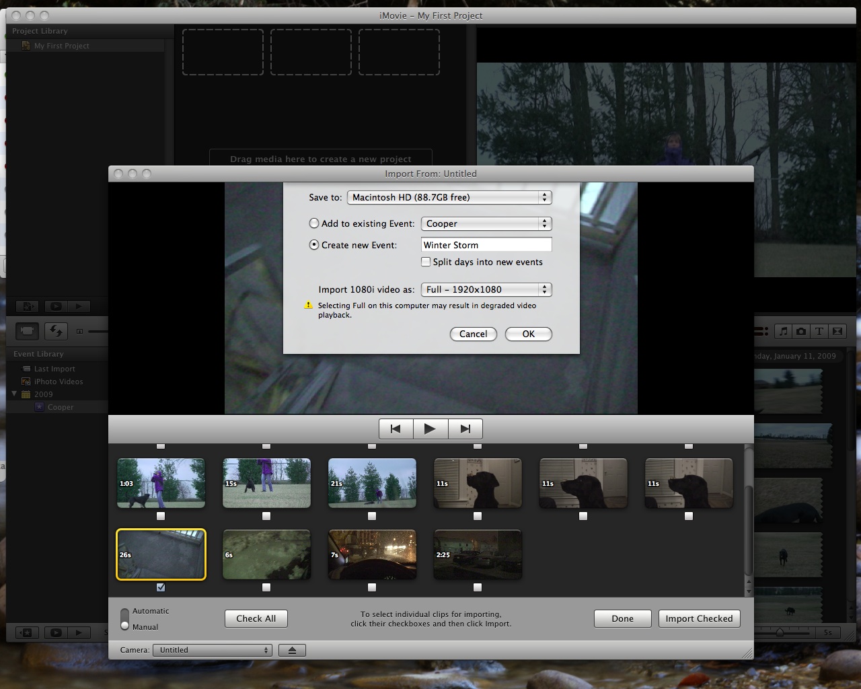Select the 2:25 night clip thumbnail

click(x=478, y=554)
